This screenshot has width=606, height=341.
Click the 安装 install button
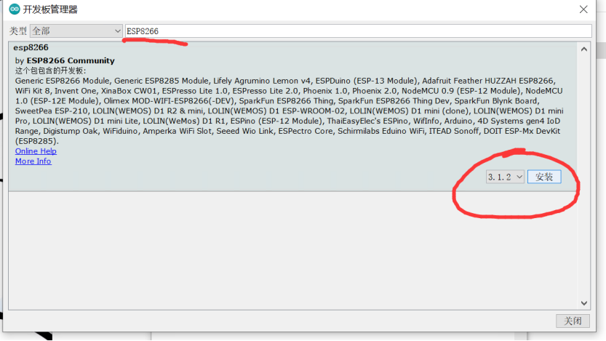tap(544, 177)
